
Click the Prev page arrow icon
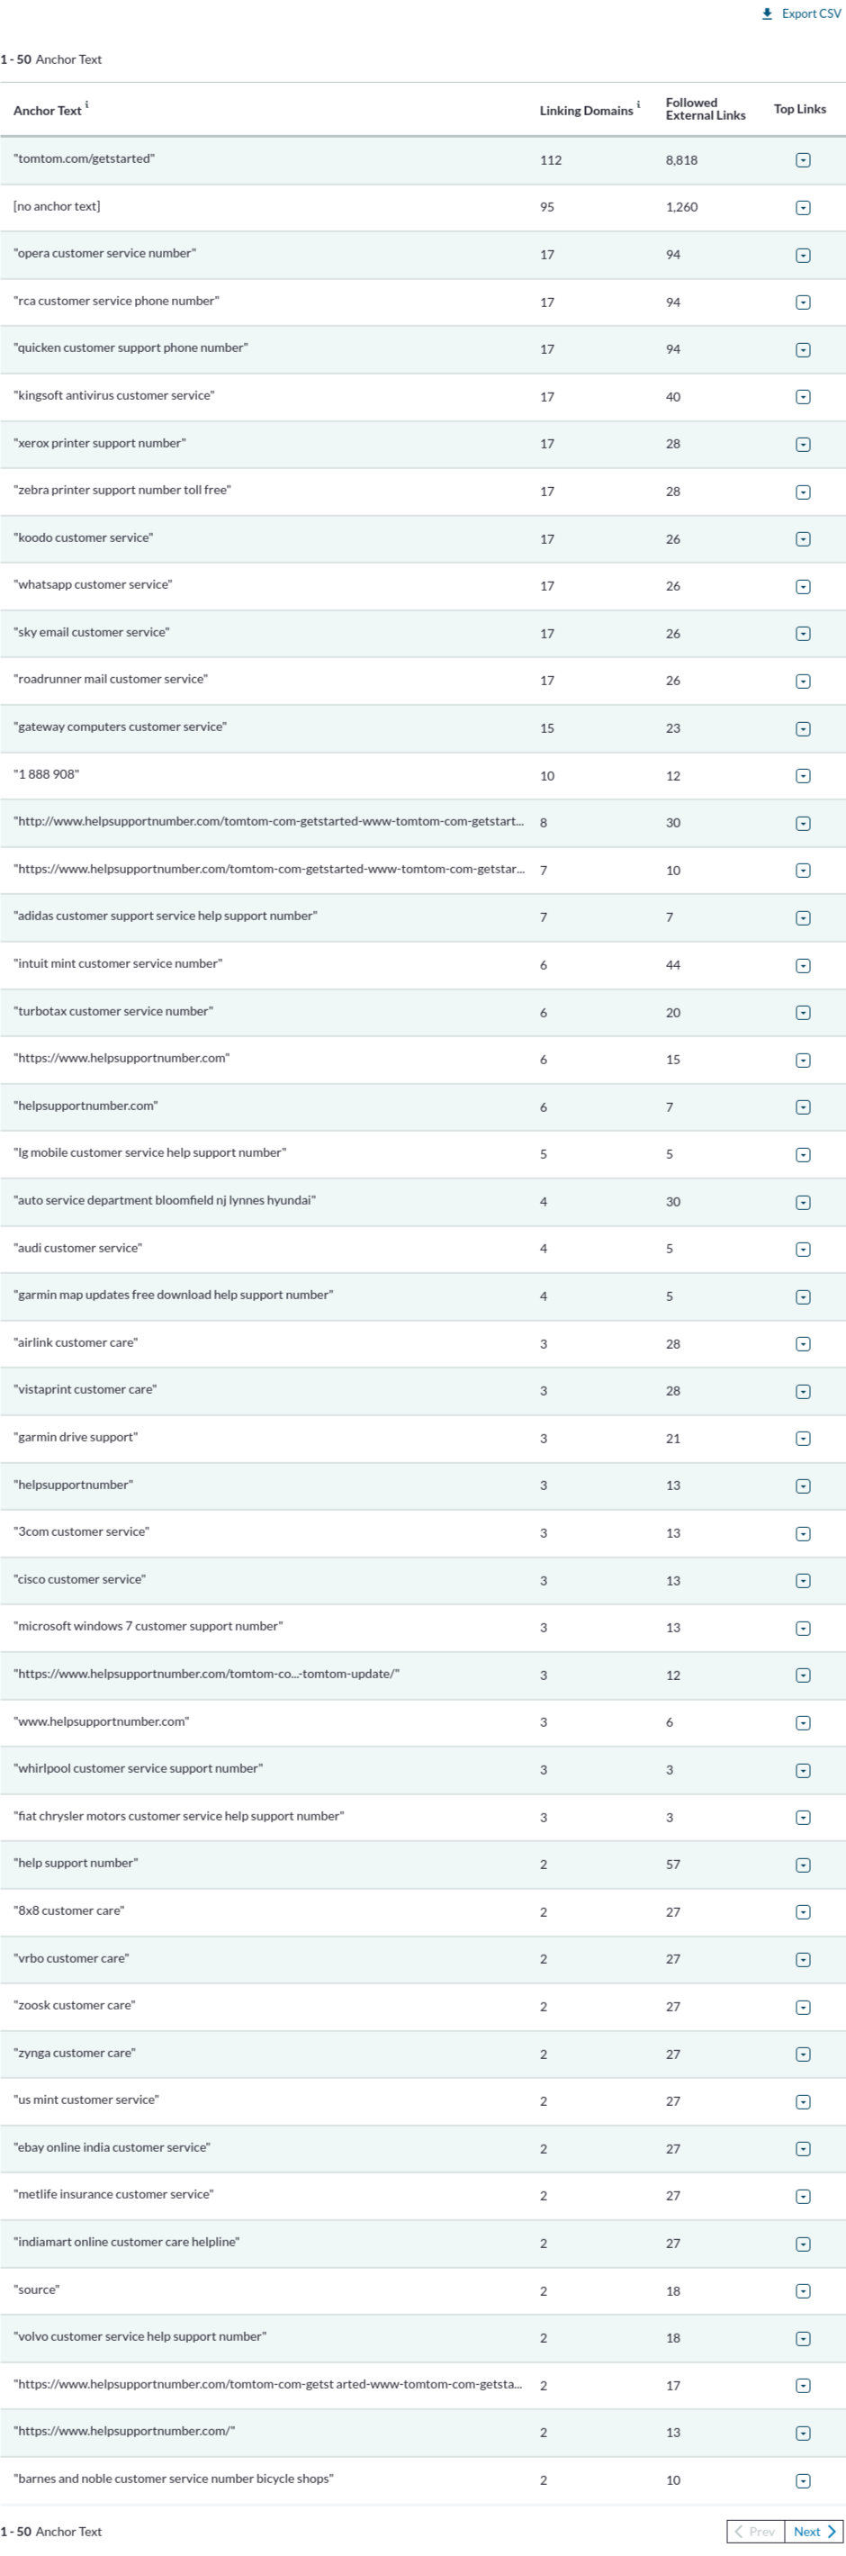tap(739, 2531)
